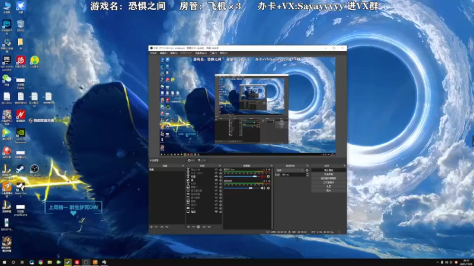Click the Exit button in Controls

329,190
